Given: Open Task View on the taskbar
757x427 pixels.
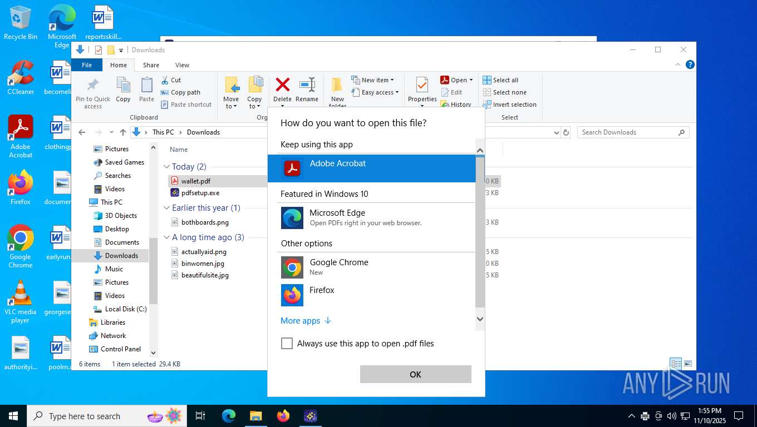Looking at the screenshot, I should (200, 416).
